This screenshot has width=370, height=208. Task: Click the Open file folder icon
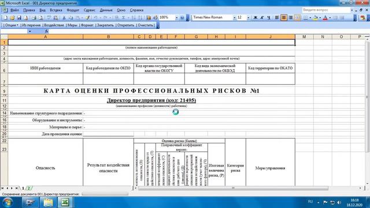tap(12, 18)
